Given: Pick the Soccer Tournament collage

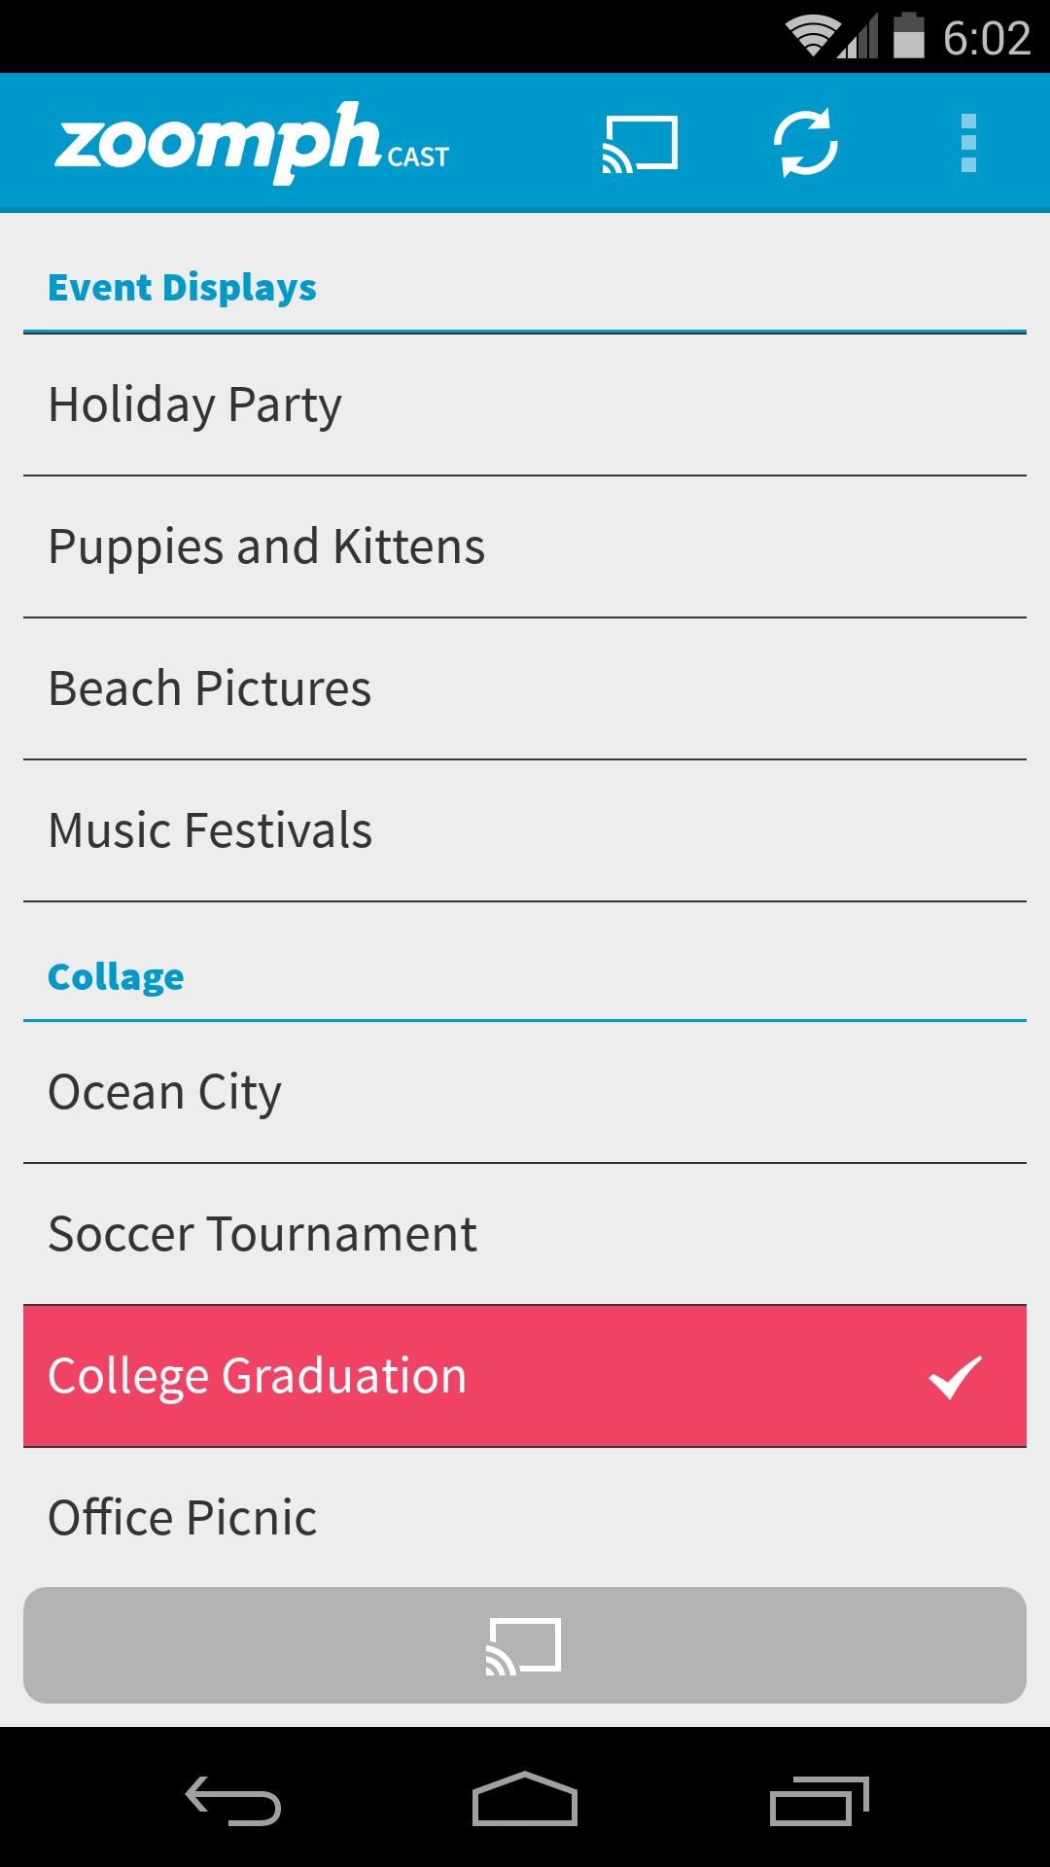Looking at the screenshot, I should tap(525, 1234).
